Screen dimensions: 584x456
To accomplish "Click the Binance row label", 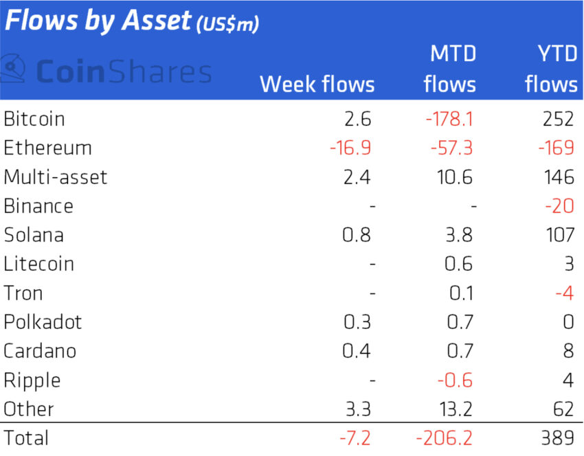I will pyautogui.click(x=38, y=206).
